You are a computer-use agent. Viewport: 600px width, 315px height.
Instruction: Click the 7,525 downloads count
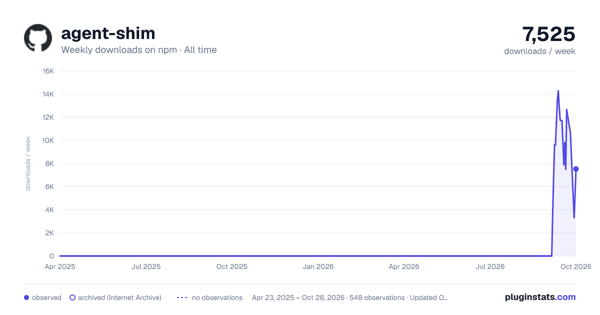click(x=549, y=34)
